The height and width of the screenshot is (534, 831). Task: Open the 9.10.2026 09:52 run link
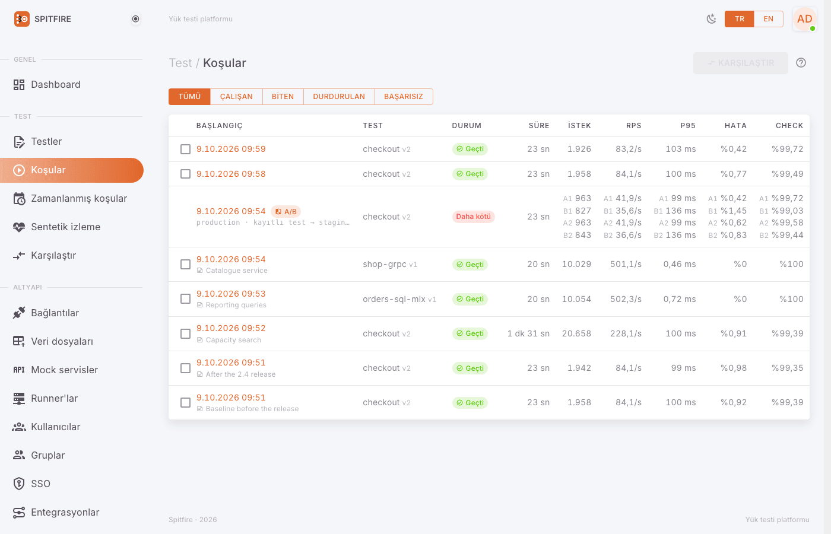[231, 328]
